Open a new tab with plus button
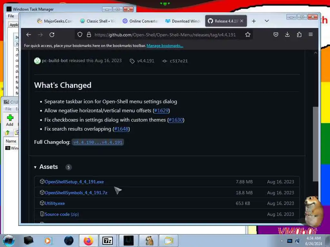The image size is (330, 247). click(x=254, y=21)
